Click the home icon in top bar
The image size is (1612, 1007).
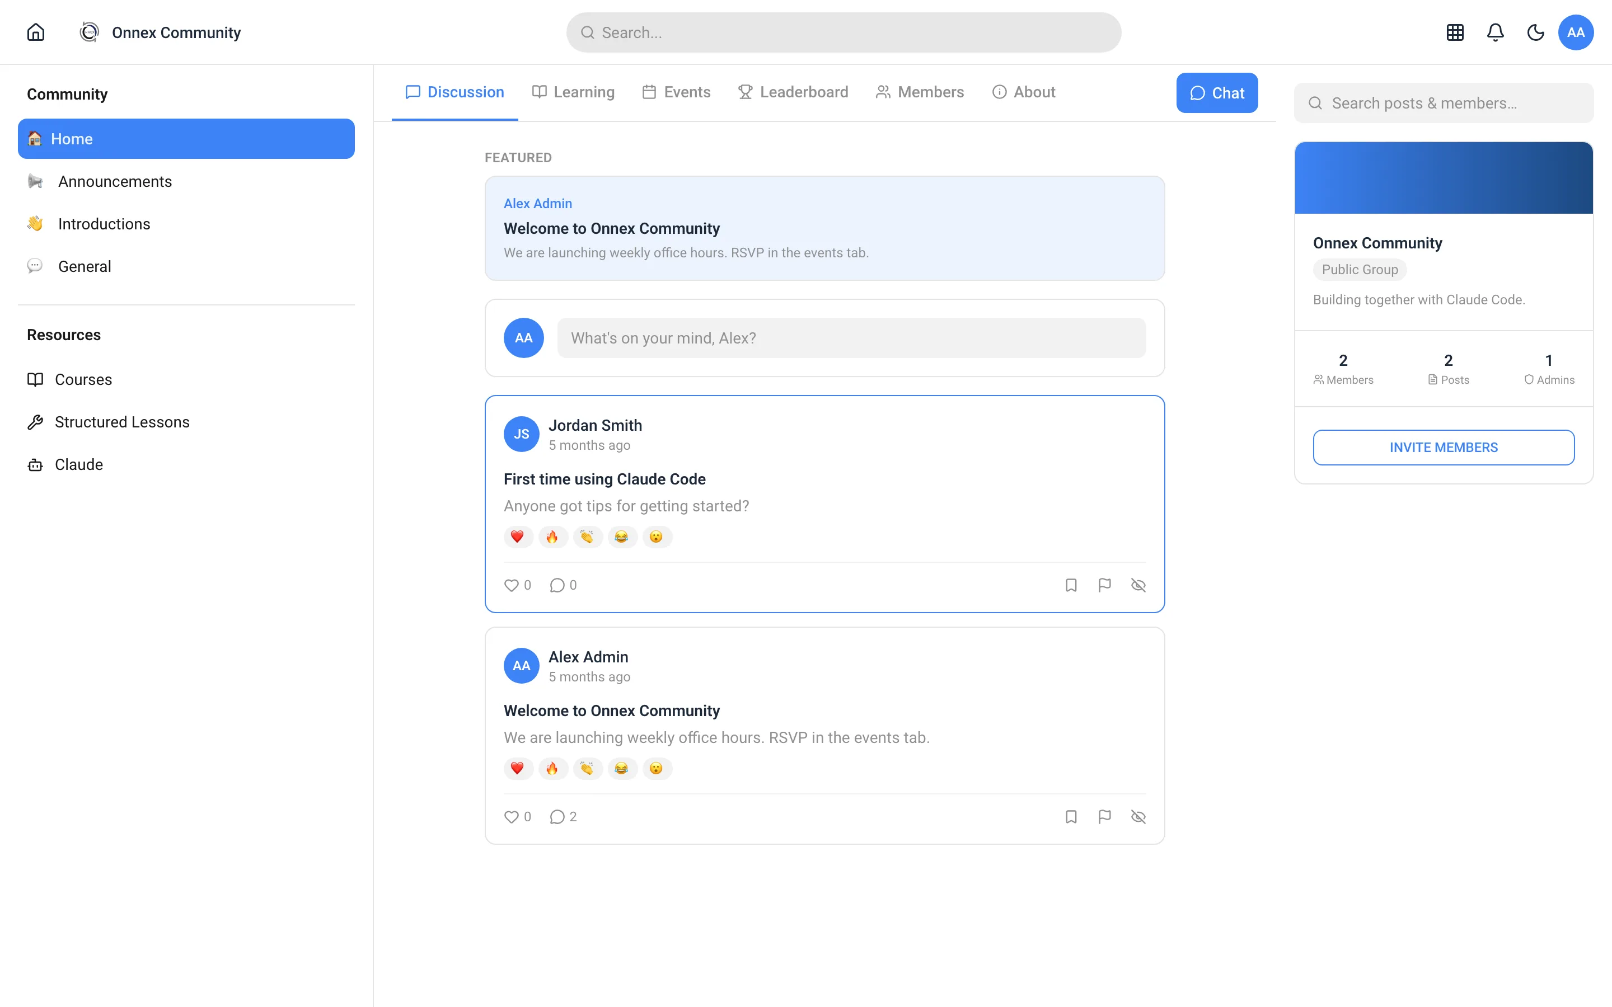[36, 32]
